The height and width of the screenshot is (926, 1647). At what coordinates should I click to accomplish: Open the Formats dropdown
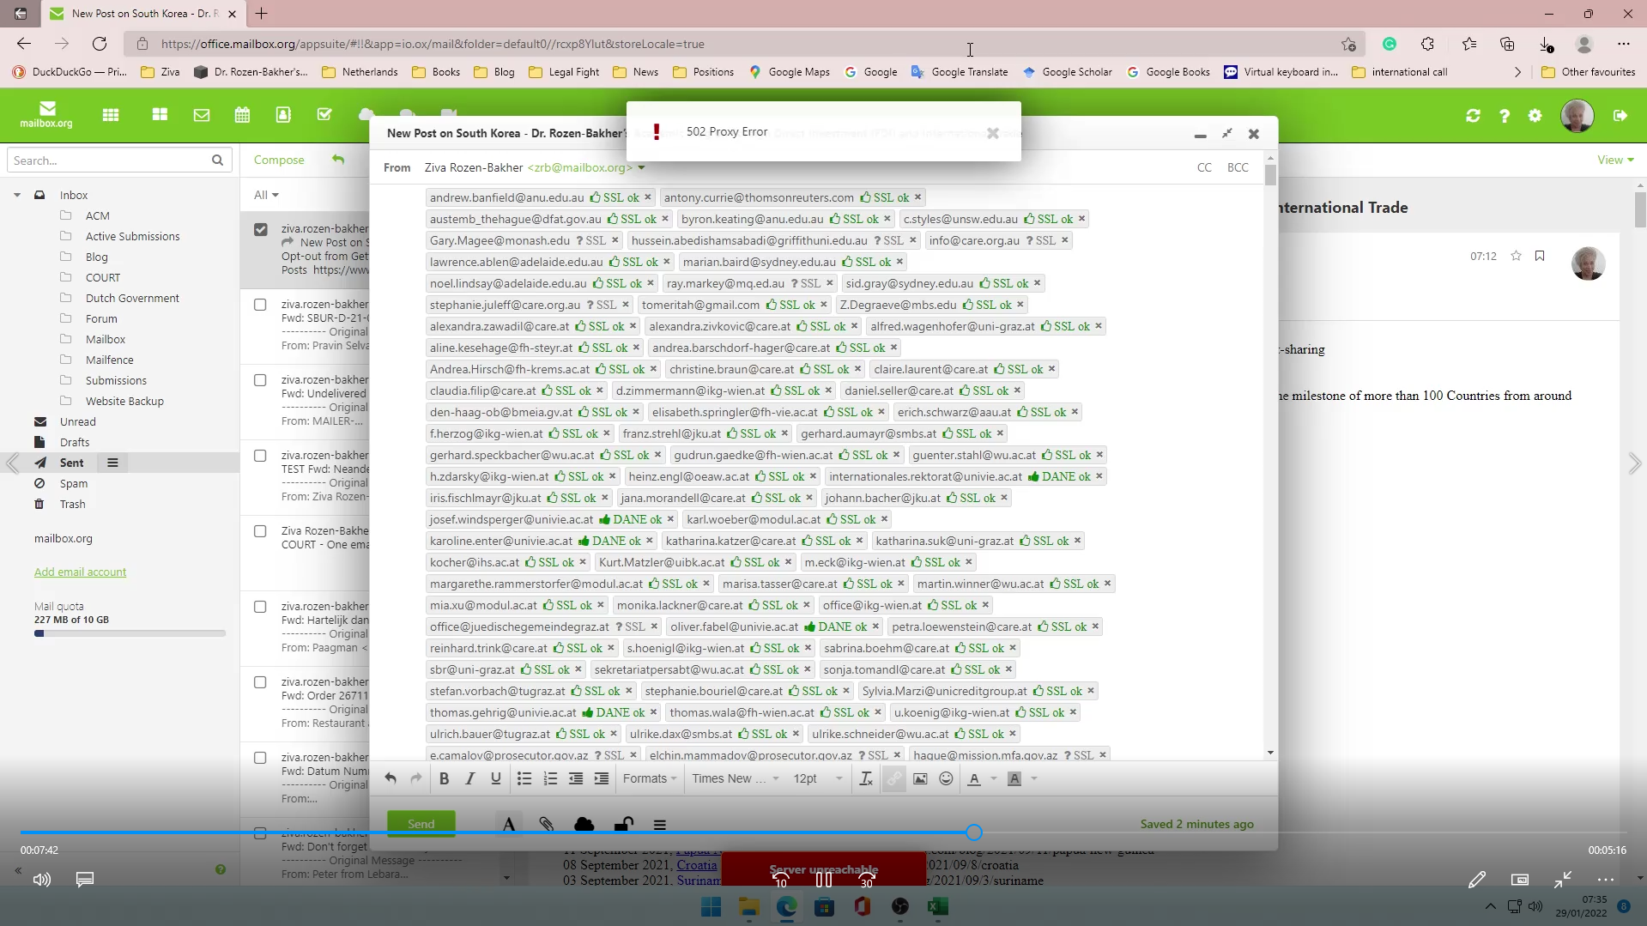(x=650, y=778)
